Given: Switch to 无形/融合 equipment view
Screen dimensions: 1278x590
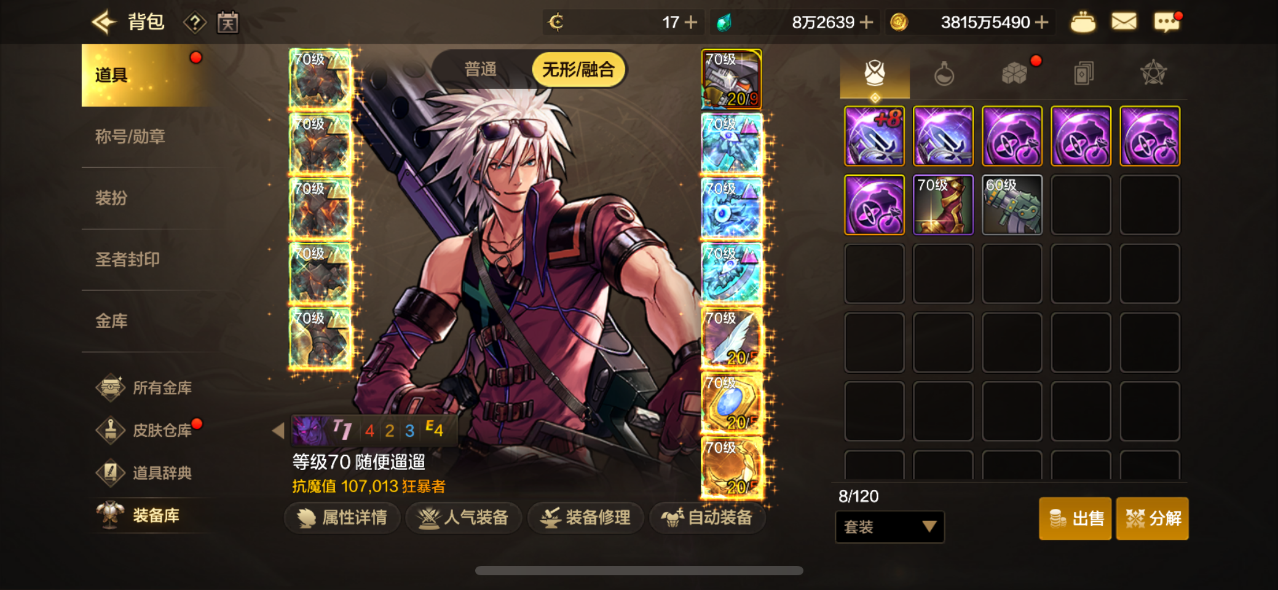Looking at the screenshot, I should point(578,69).
